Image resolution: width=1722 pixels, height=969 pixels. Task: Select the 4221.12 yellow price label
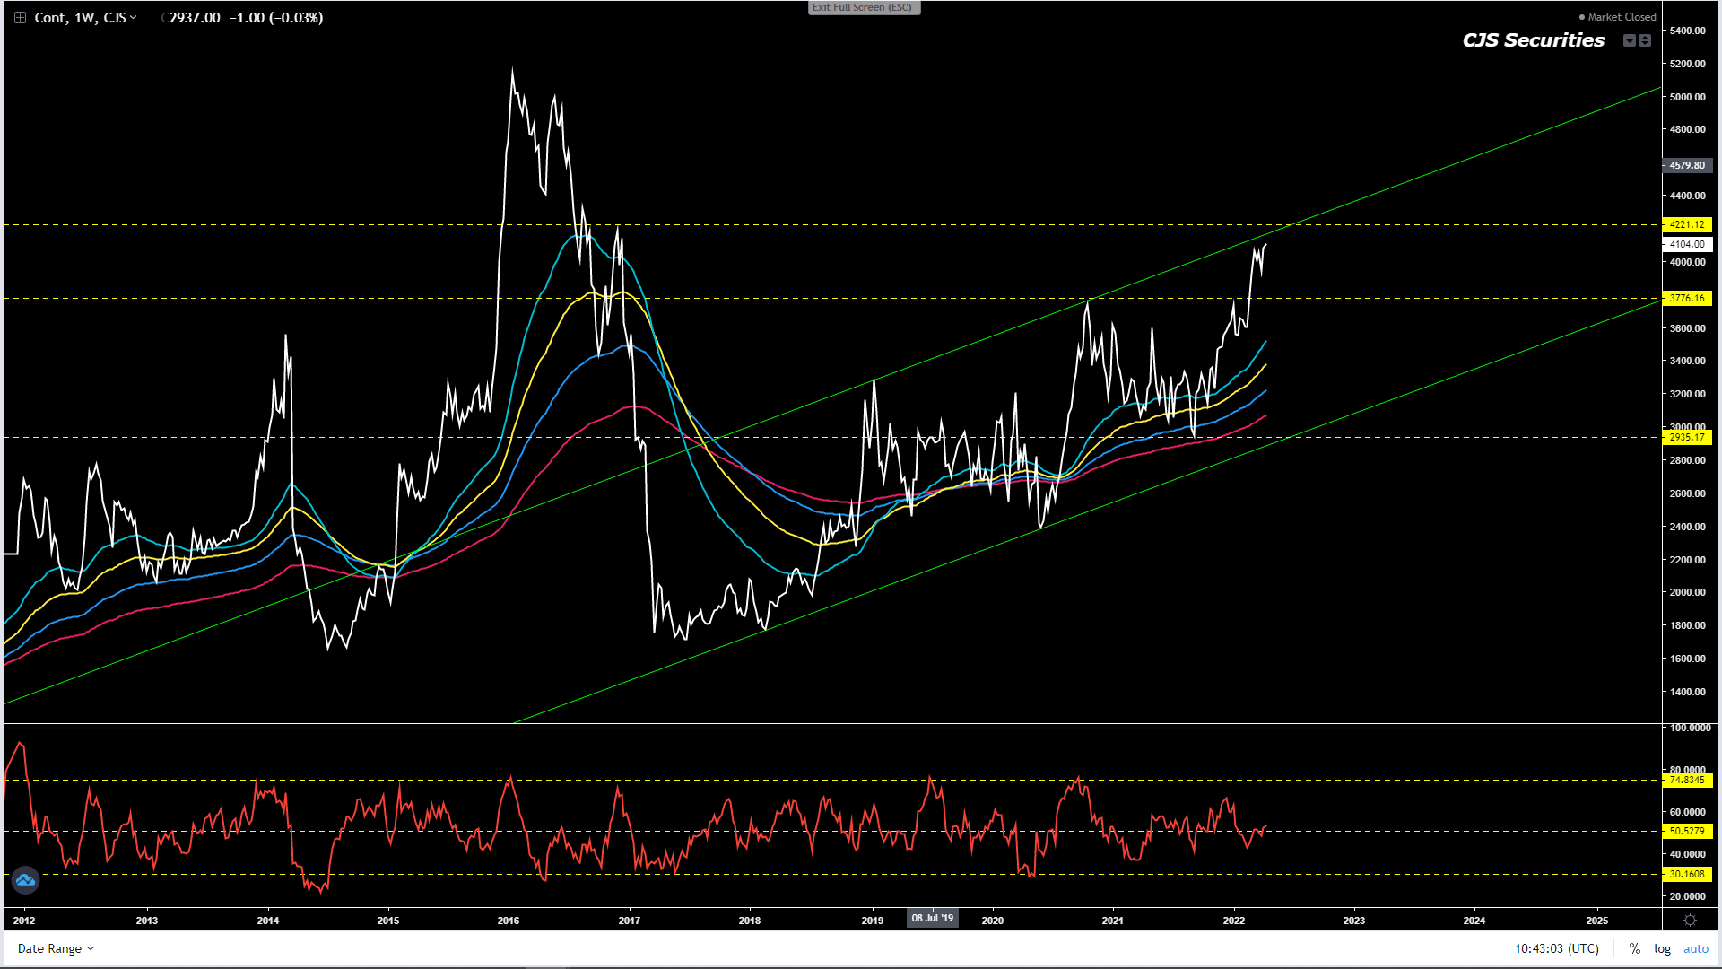1686,224
